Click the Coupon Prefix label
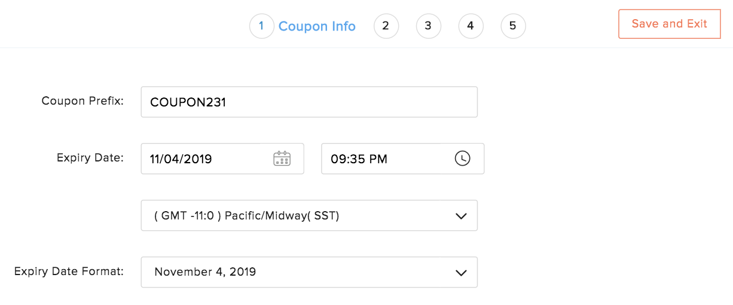 click(x=83, y=101)
